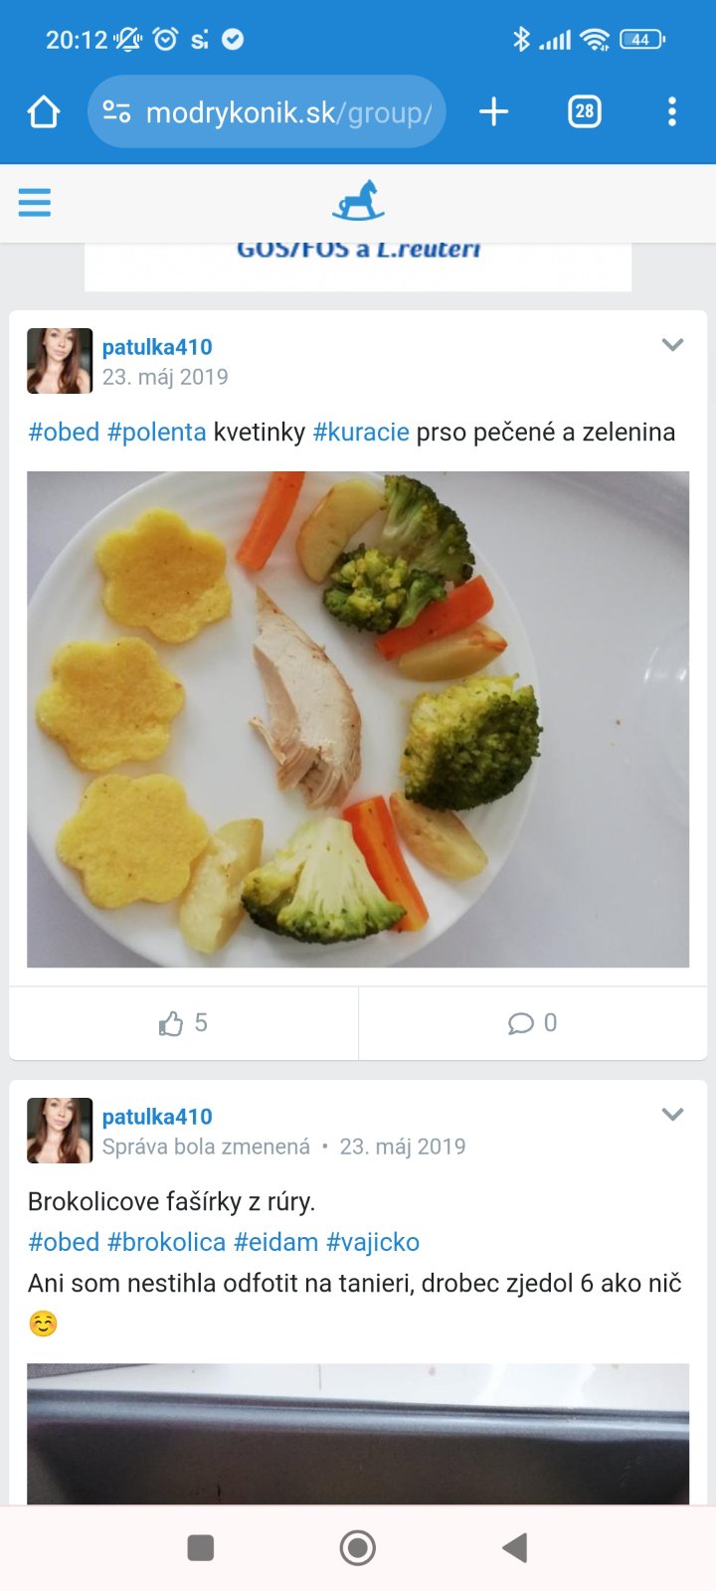716x1591 pixels.
Task: Open patulka410 avatar on first post
Action: [60, 361]
